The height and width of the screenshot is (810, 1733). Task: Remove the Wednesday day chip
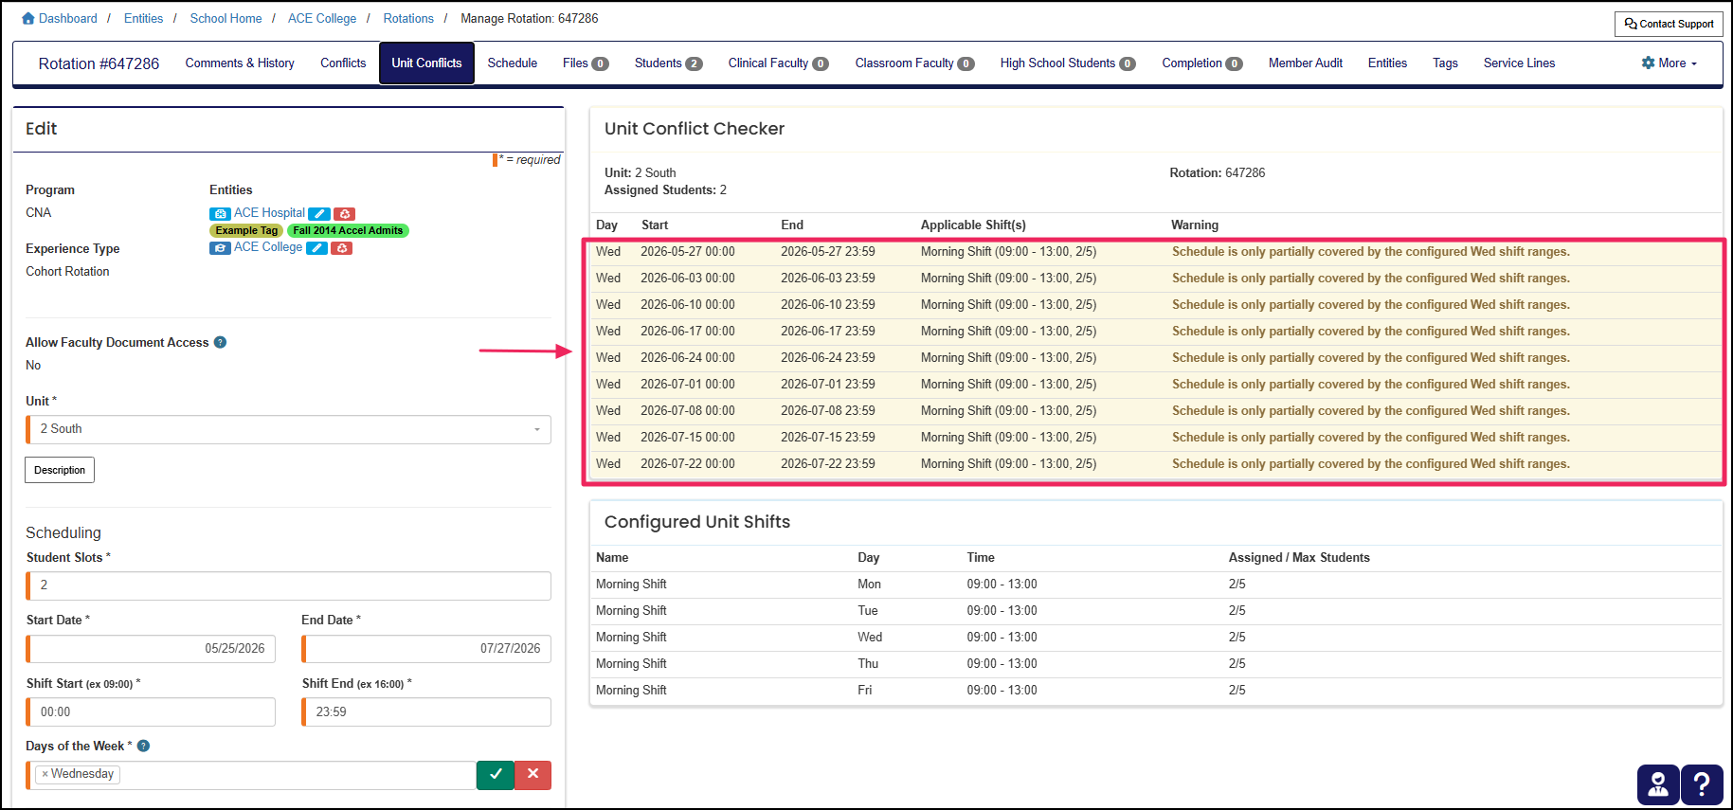point(45,774)
